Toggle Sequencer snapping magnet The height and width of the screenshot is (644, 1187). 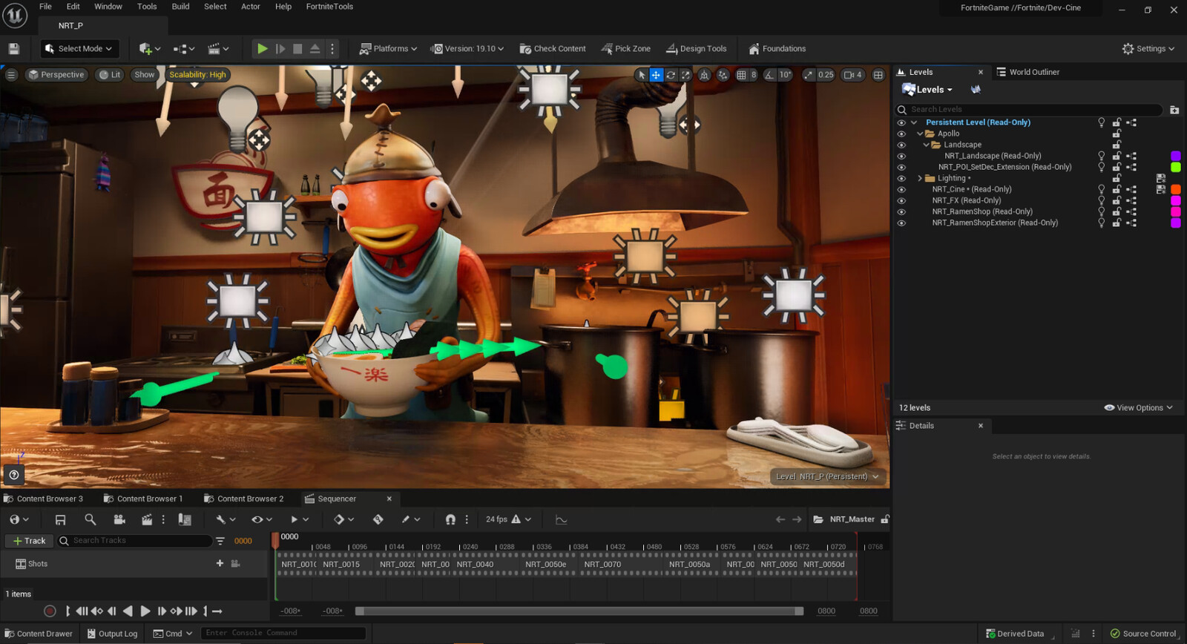450,519
